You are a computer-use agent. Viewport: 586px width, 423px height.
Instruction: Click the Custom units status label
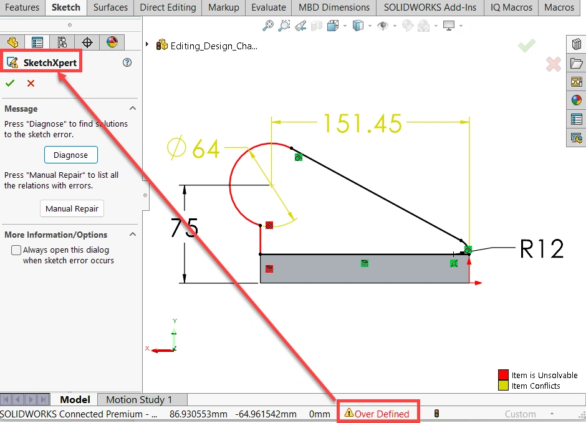(520, 414)
